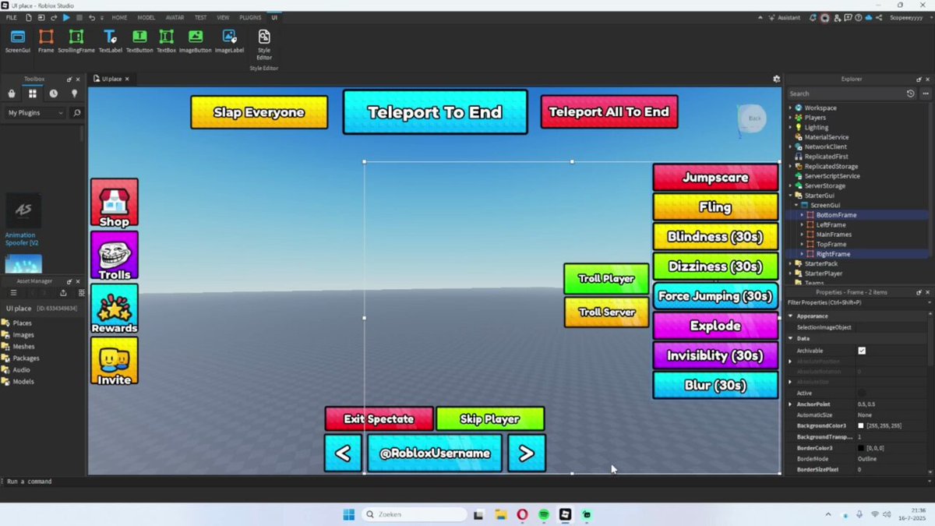Viewport: 935px width, 526px height.
Task: Open the Assistant panel
Action: (783, 17)
